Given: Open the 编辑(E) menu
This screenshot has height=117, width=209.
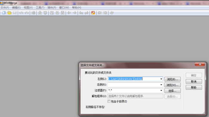Looking at the screenshot, I should [16, 7].
